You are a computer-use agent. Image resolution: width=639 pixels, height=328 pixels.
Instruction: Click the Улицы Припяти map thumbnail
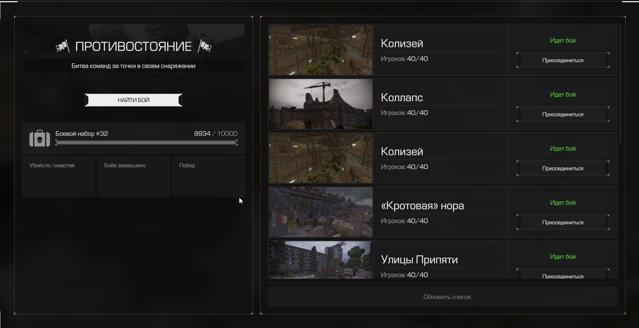[x=321, y=260]
